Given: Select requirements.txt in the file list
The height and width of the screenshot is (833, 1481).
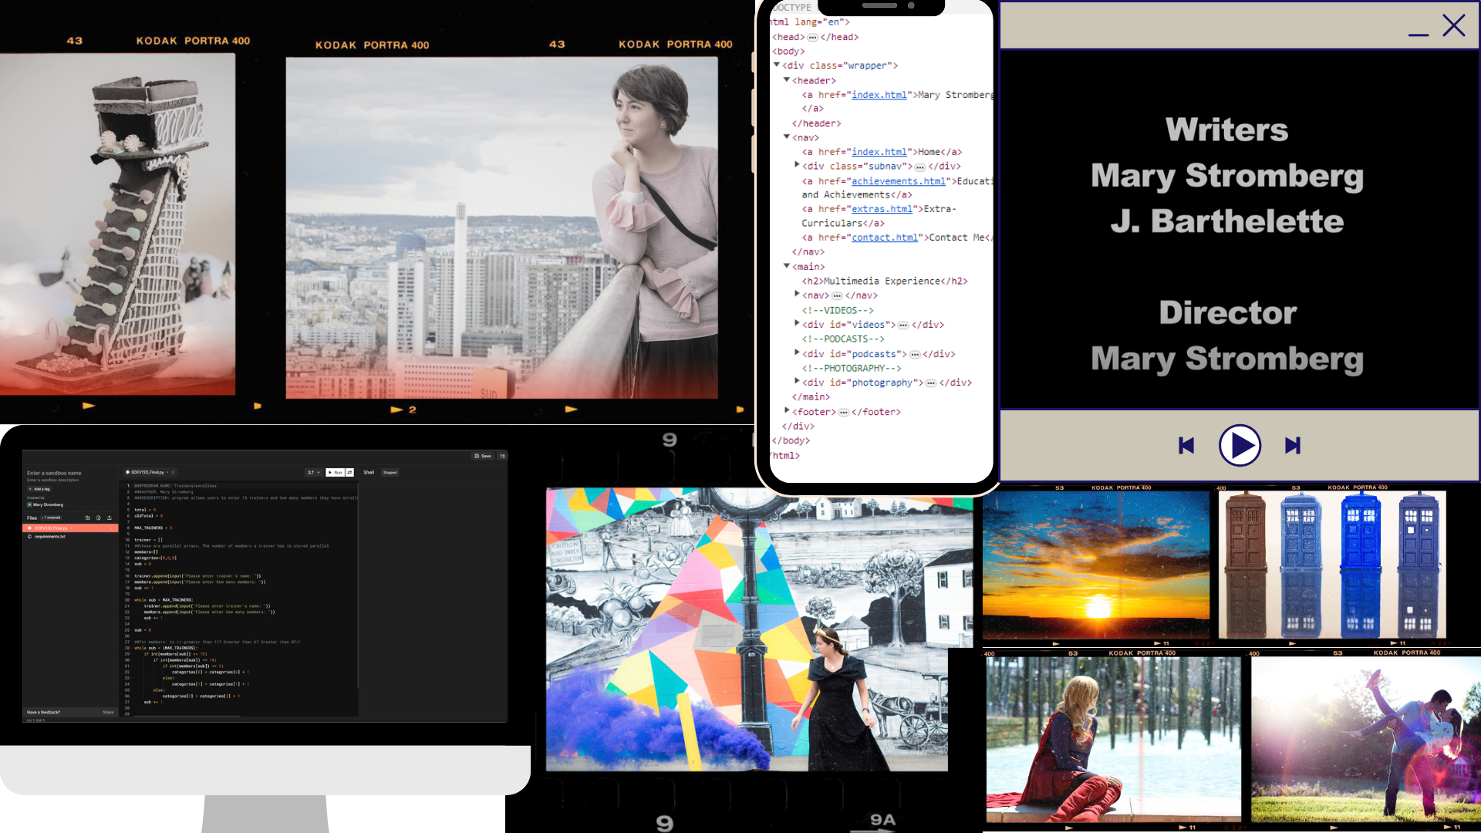Looking at the screenshot, I should (x=50, y=537).
